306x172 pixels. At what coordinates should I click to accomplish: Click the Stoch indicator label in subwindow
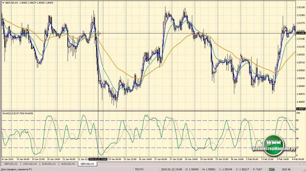(x=18, y=113)
